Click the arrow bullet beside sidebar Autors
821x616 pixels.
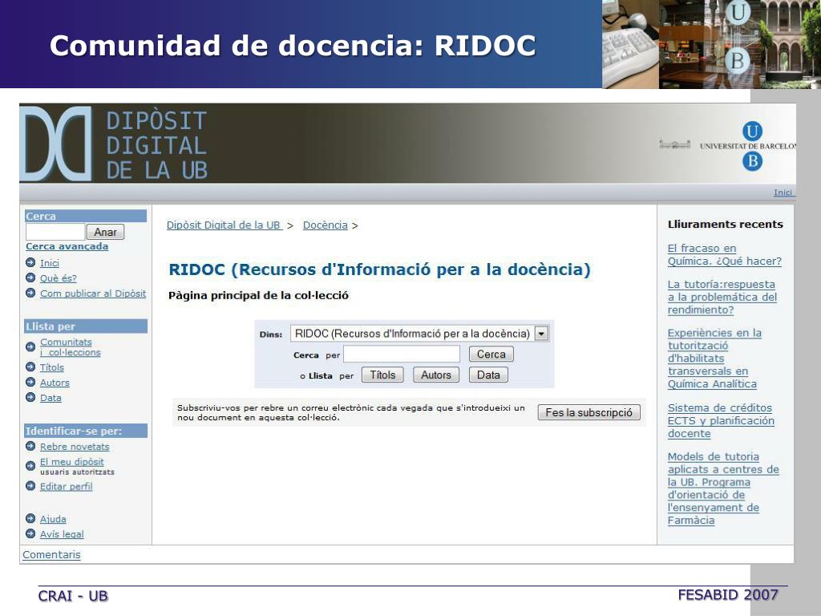point(30,382)
